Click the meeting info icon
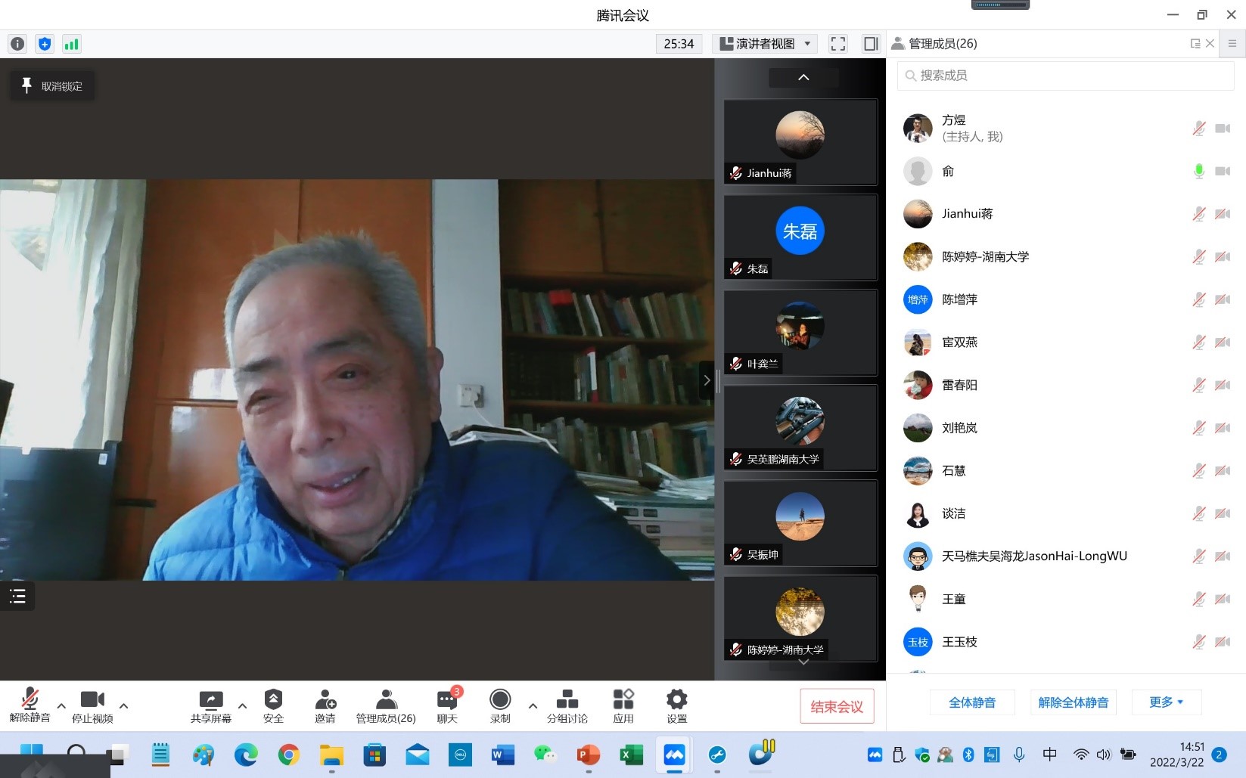This screenshot has width=1246, height=778. point(17,44)
